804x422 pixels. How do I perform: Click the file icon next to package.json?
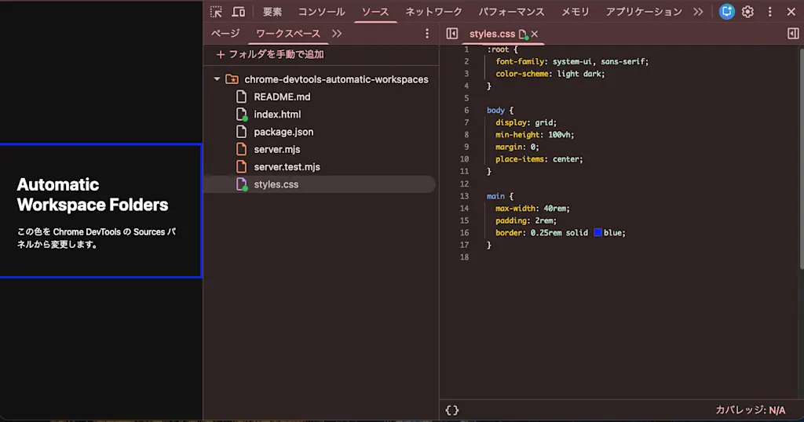(x=241, y=132)
